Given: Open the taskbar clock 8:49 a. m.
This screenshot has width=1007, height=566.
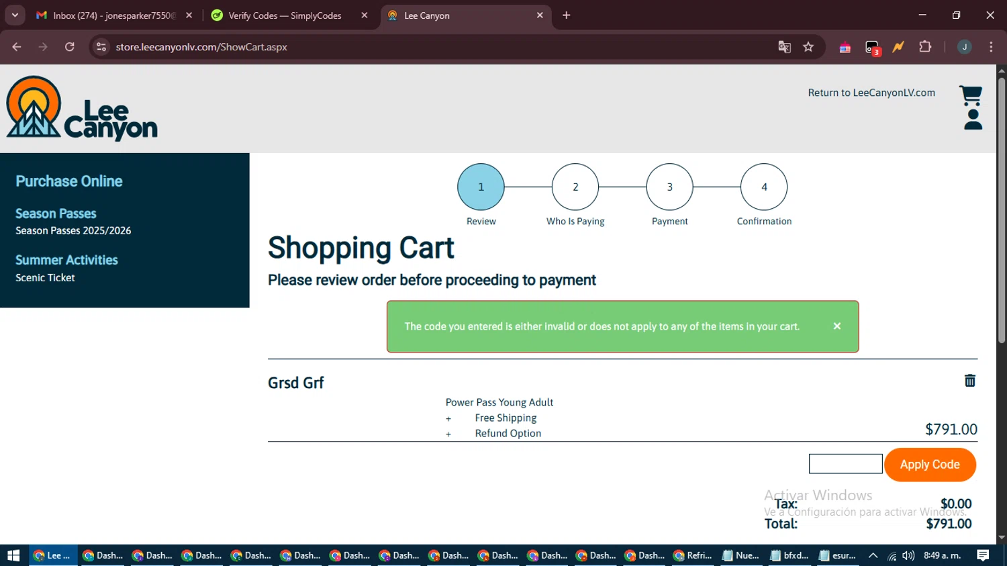Looking at the screenshot, I should pyautogui.click(x=943, y=555).
